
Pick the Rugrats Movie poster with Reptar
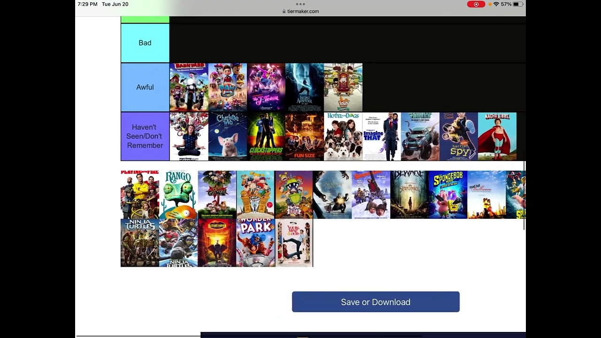[294, 195]
